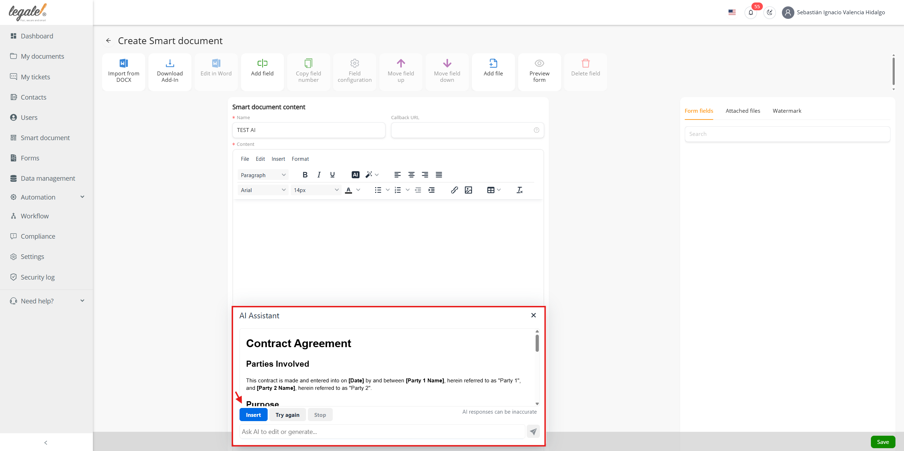The height and width of the screenshot is (451, 904).
Task: Open the text color picker arrow
Action: [358, 190]
